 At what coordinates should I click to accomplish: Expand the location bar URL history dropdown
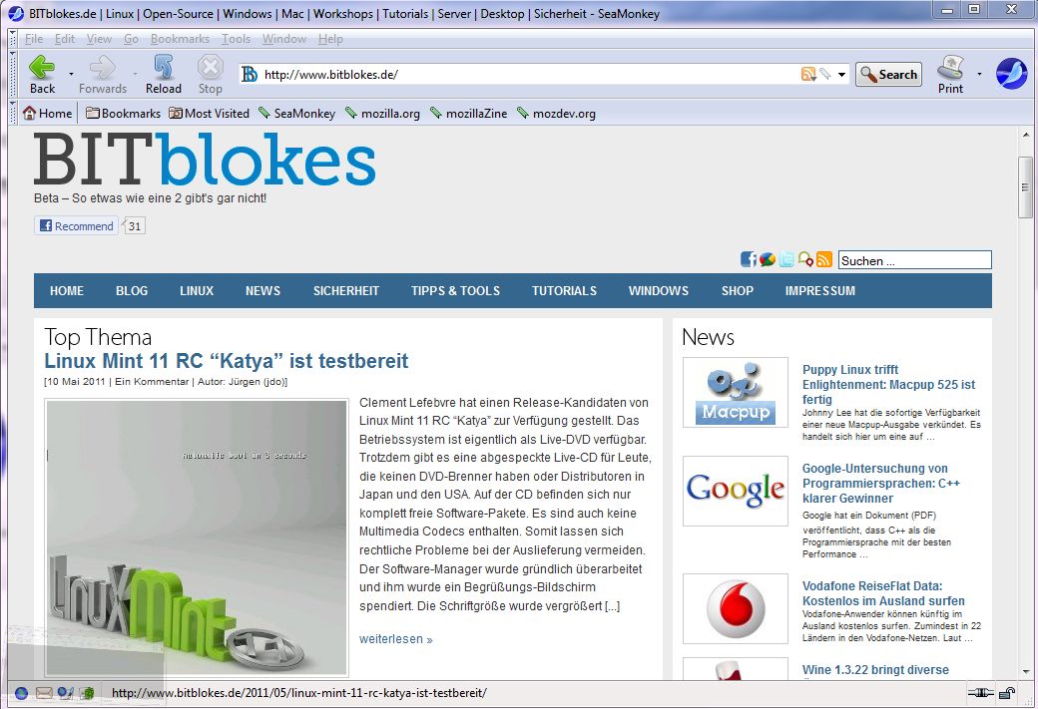(841, 74)
